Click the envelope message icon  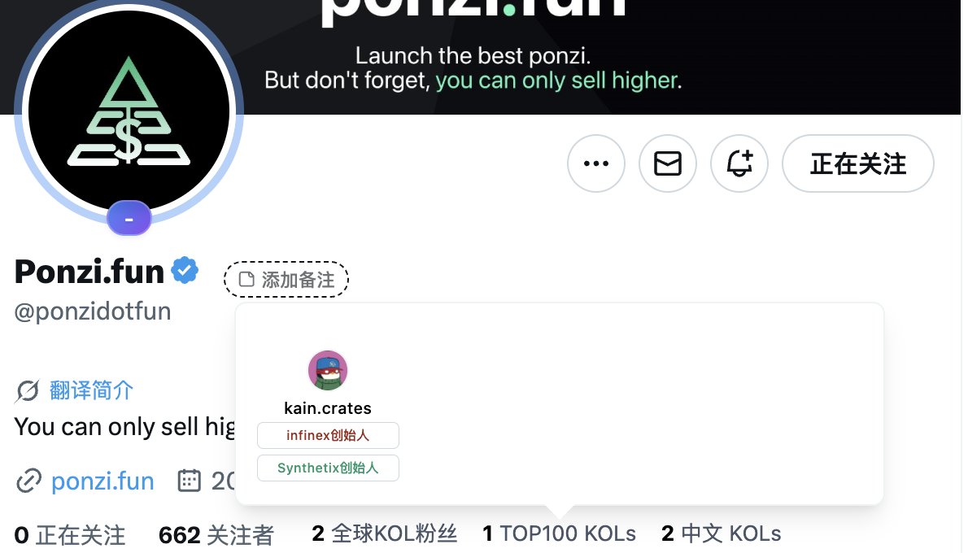point(667,163)
